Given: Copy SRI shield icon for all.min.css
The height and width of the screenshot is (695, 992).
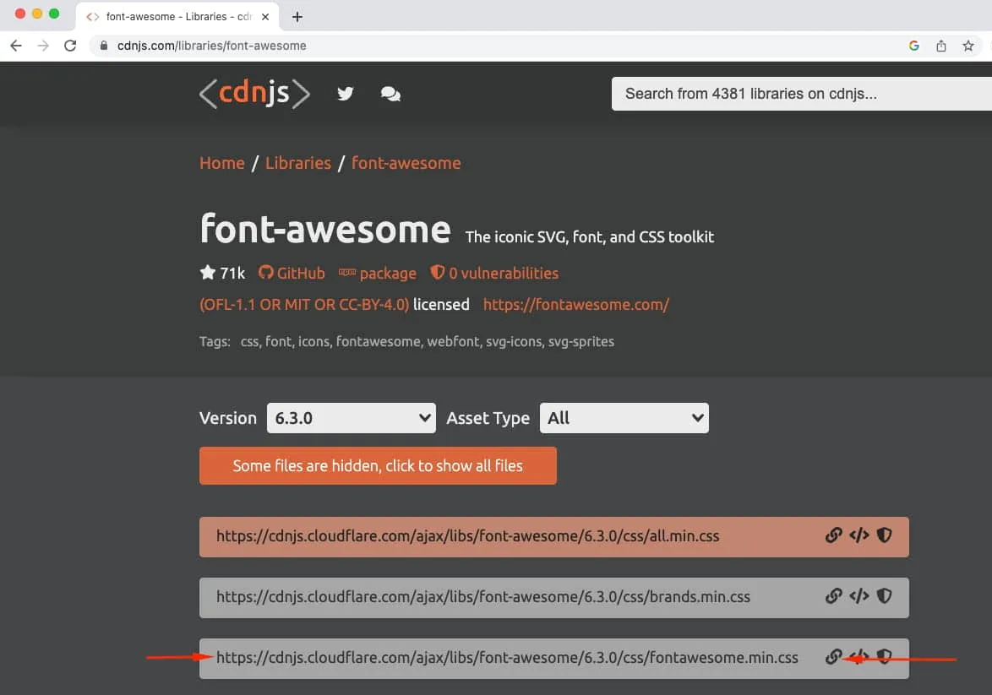Looking at the screenshot, I should tap(884, 535).
